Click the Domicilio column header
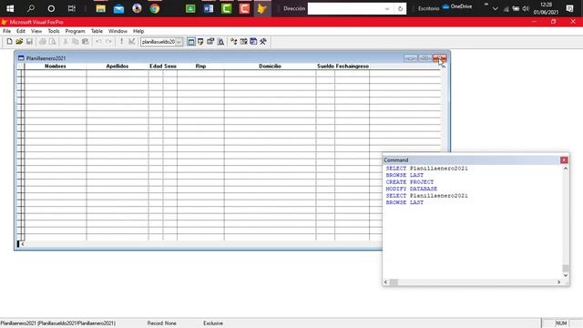The height and width of the screenshot is (328, 583). tap(270, 67)
